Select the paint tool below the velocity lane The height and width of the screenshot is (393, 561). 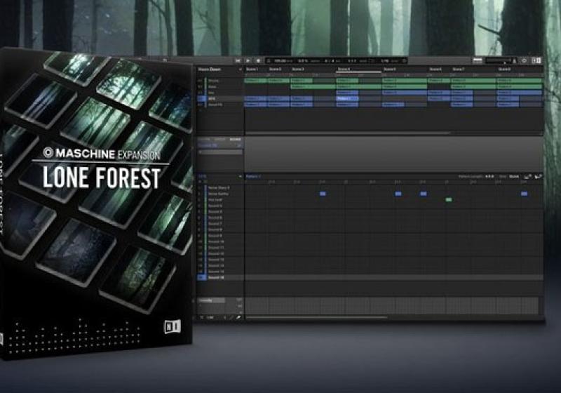pyautogui.click(x=238, y=317)
